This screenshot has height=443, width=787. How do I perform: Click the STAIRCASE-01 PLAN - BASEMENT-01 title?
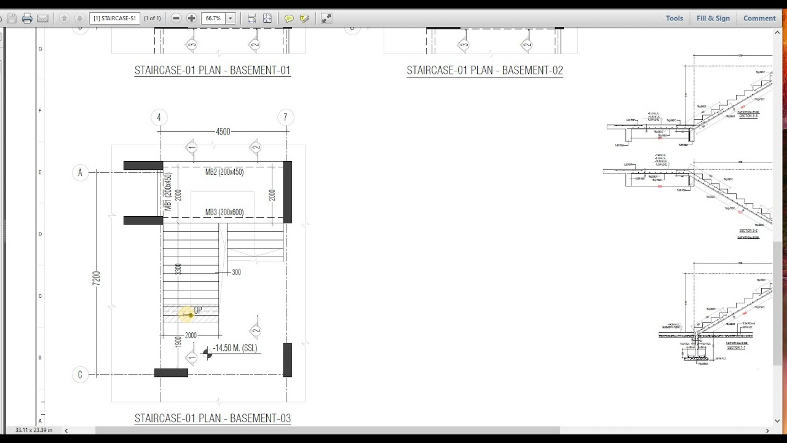click(212, 70)
